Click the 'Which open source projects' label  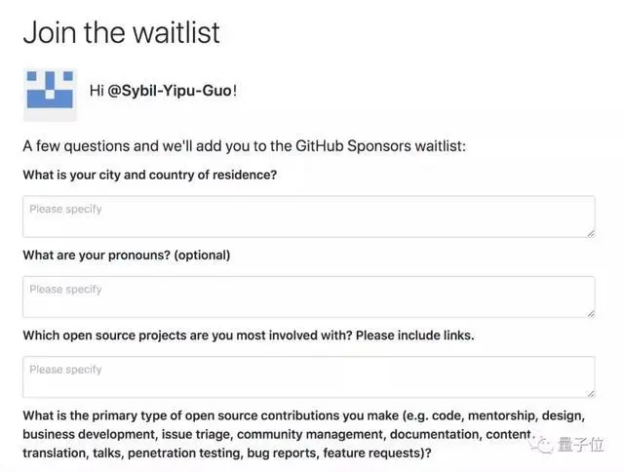(185, 335)
